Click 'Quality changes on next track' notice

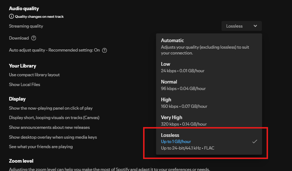(x=39, y=17)
